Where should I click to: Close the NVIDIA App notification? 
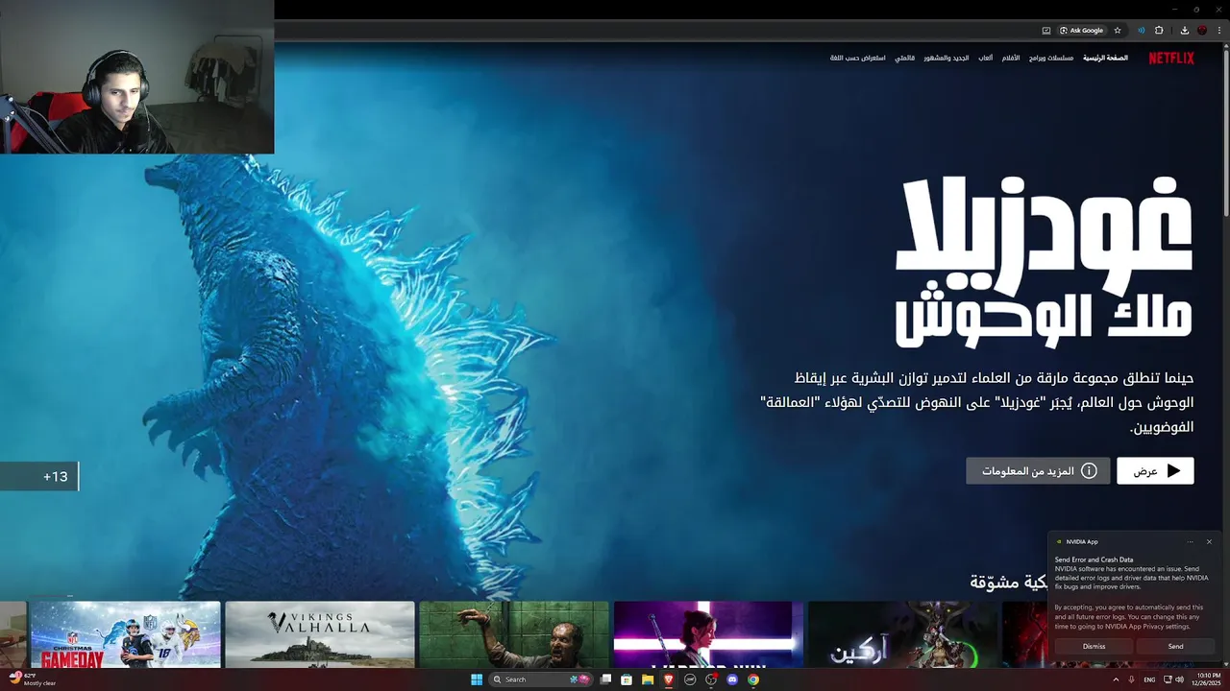1209,541
